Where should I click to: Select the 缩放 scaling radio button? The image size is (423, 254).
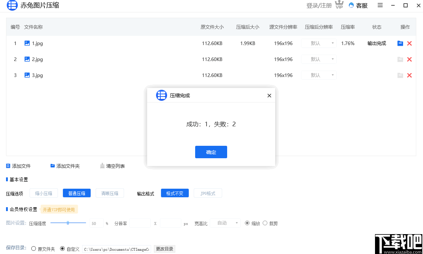point(246,223)
